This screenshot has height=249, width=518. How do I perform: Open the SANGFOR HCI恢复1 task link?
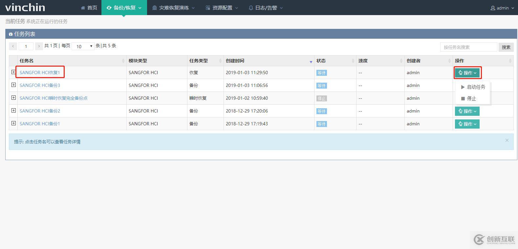pyautogui.click(x=40, y=73)
